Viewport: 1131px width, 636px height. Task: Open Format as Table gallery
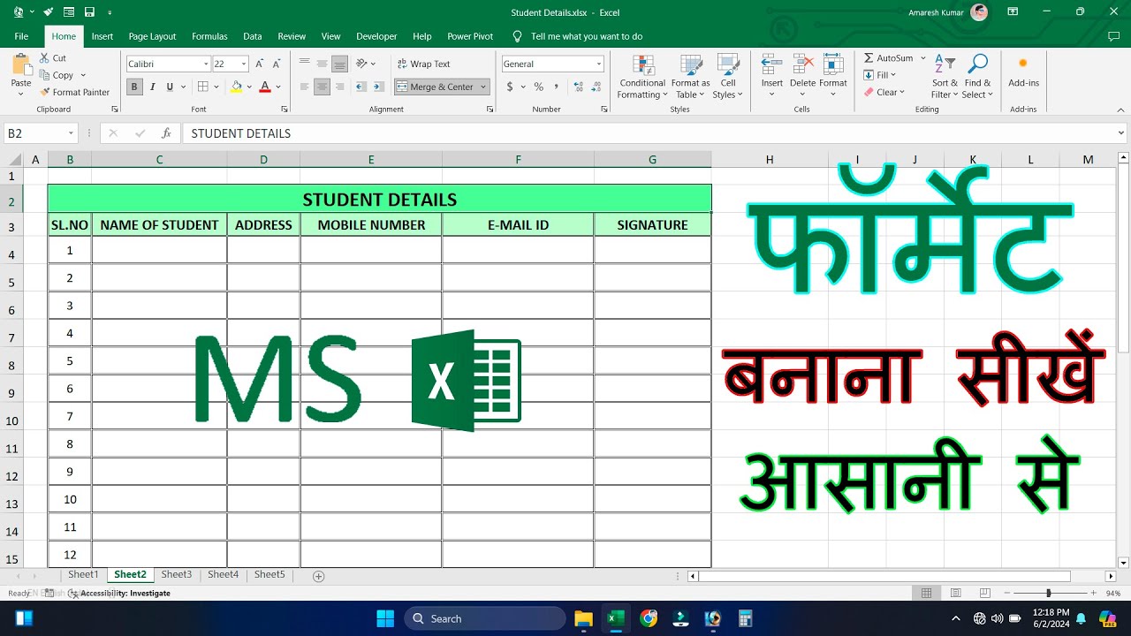pos(690,77)
